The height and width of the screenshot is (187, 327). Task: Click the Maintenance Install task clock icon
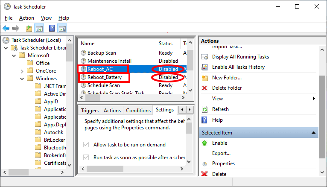tap(83, 61)
